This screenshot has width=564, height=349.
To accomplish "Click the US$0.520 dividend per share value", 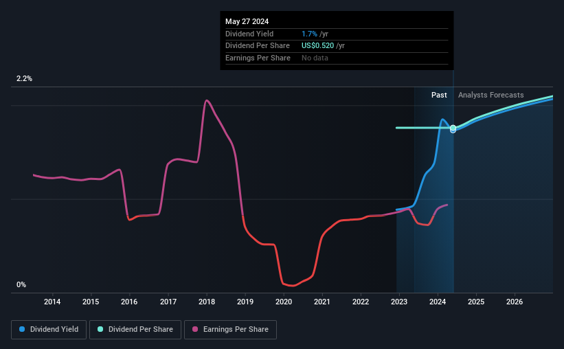I will click(x=317, y=46).
